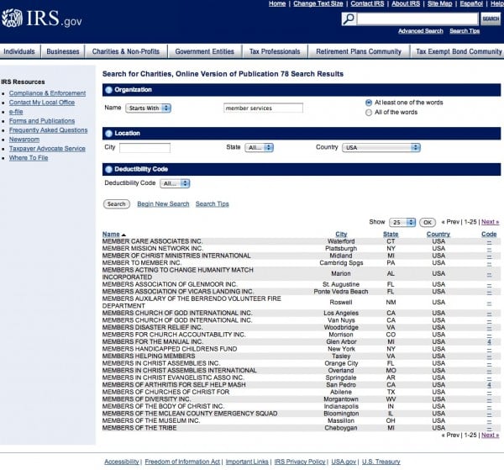Click the Deductibility Code section header icon

pos(108,169)
